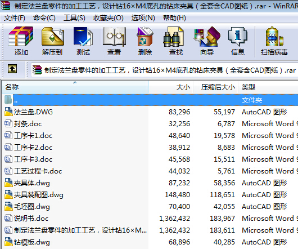Select the 钻模板.dwg file icon
The height and width of the screenshot is (249, 298).
8,242
